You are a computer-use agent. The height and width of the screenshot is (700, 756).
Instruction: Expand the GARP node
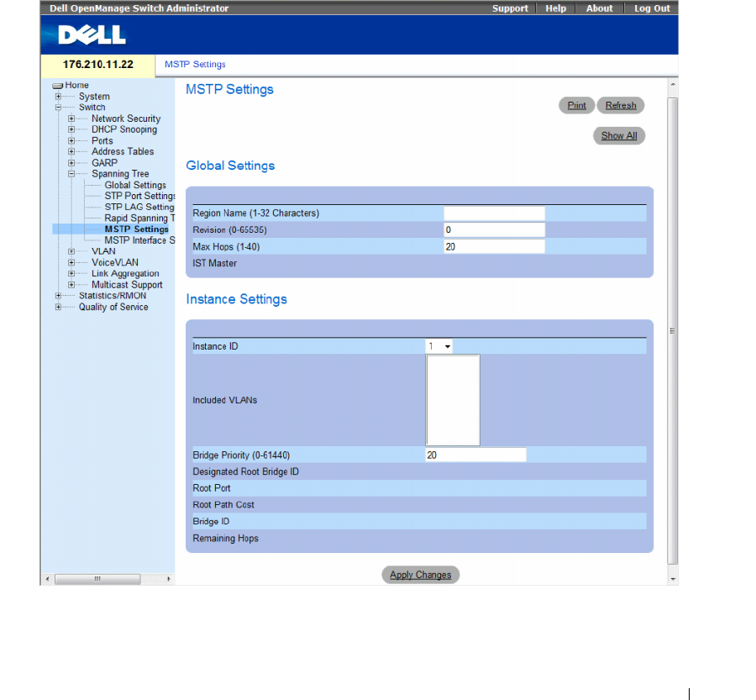(71, 163)
